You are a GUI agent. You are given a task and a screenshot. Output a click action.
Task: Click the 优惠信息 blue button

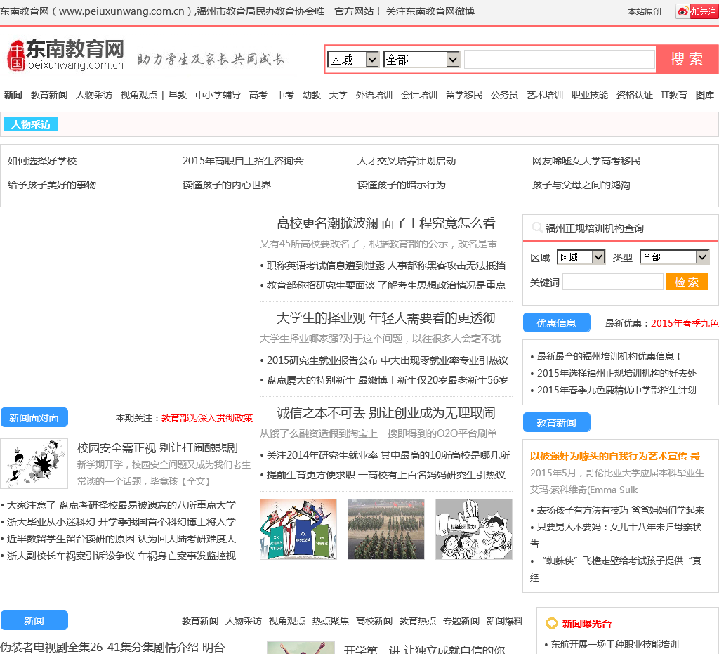(x=556, y=323)
